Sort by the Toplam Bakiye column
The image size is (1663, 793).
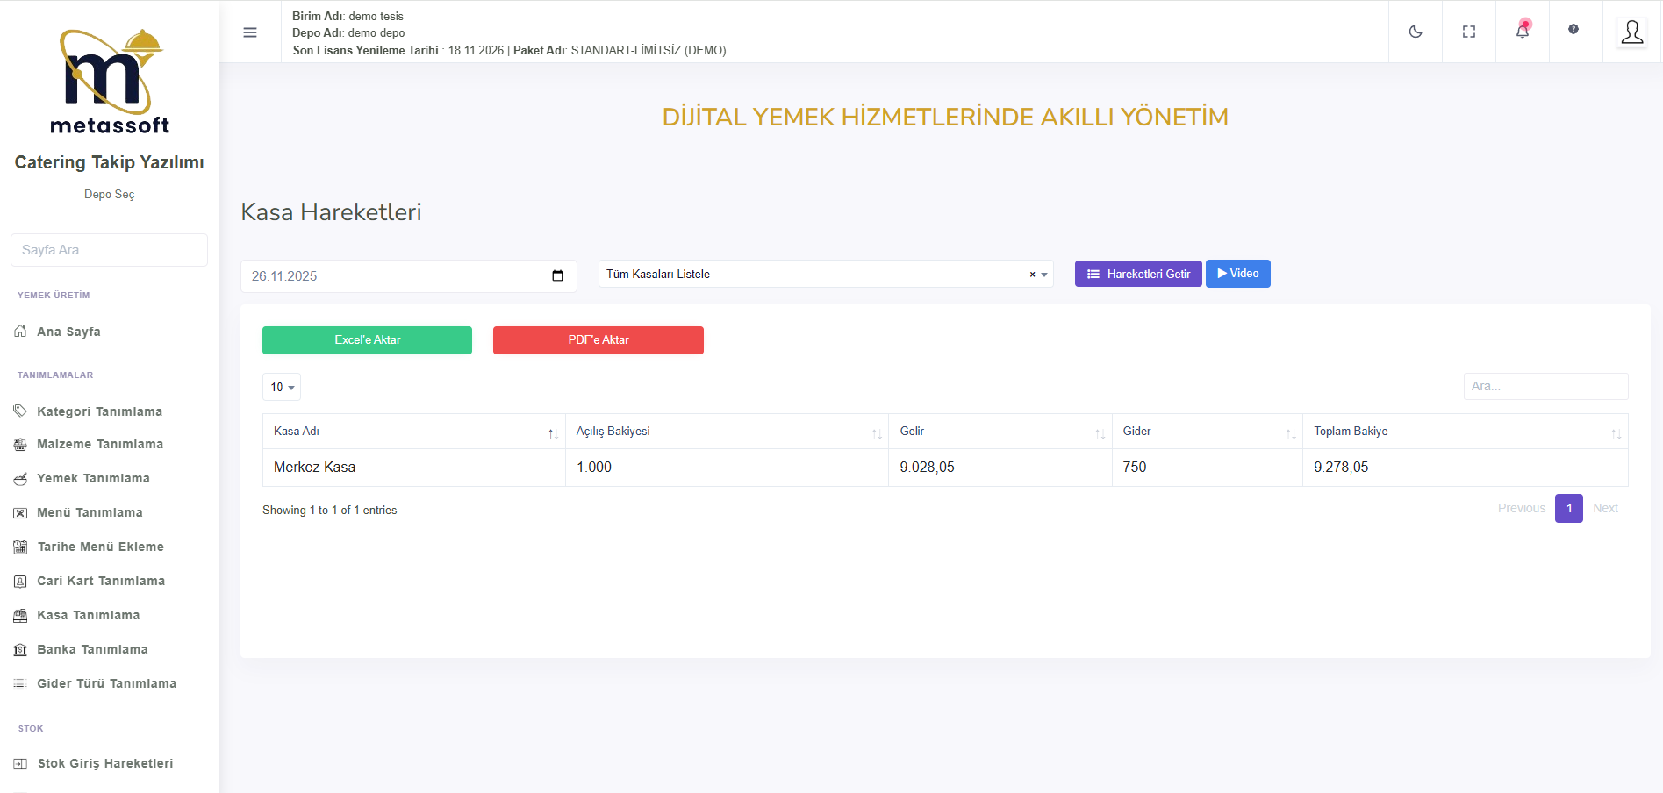point(1464,432)
